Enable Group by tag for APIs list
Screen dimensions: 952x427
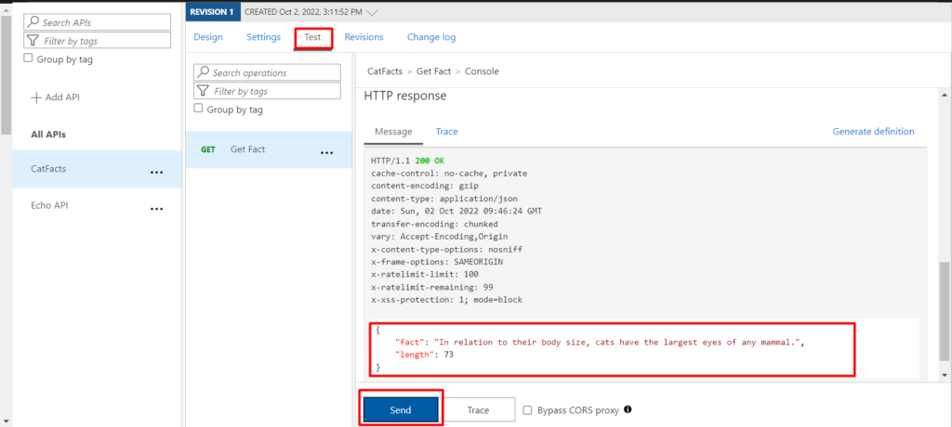click(28, 58)
